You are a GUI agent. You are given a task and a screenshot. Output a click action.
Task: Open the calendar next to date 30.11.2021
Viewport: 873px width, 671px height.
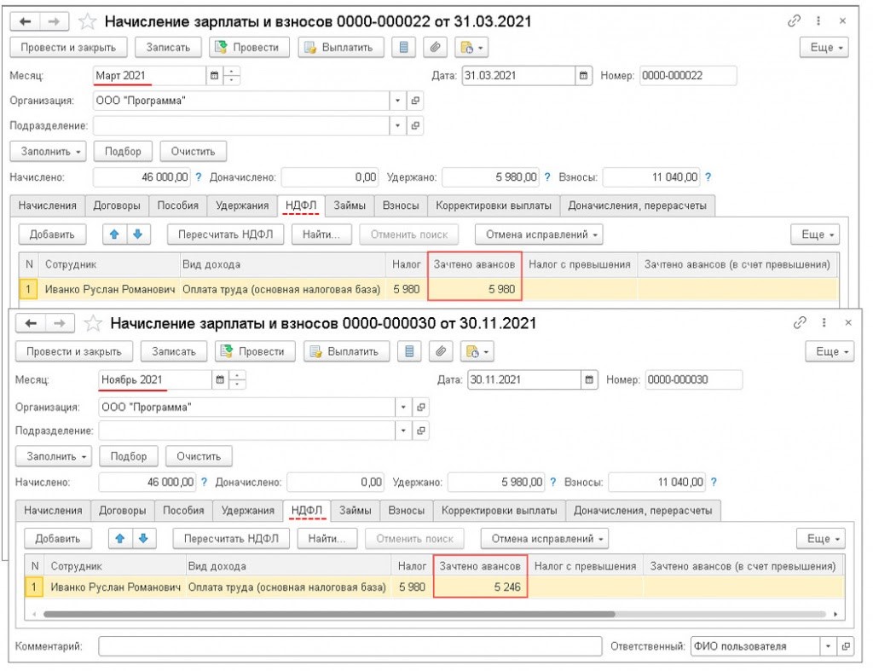click(x=589, y=379)
